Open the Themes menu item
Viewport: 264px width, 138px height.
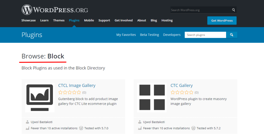click(x=59, y=20)
